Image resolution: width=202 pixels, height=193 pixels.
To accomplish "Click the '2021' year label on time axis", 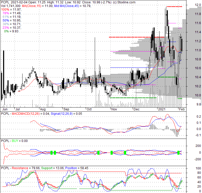I will coord(162,109).
